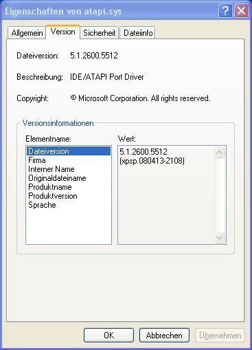Click the Microsoft Corporation copyright text

tap(140, 98)
